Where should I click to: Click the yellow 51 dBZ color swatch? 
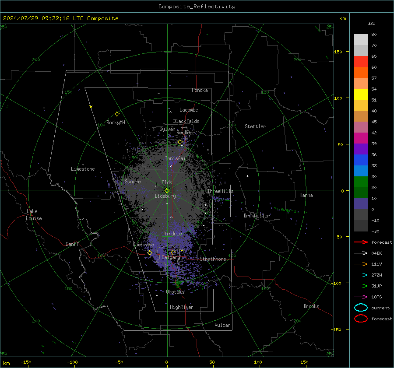[361, 95]
